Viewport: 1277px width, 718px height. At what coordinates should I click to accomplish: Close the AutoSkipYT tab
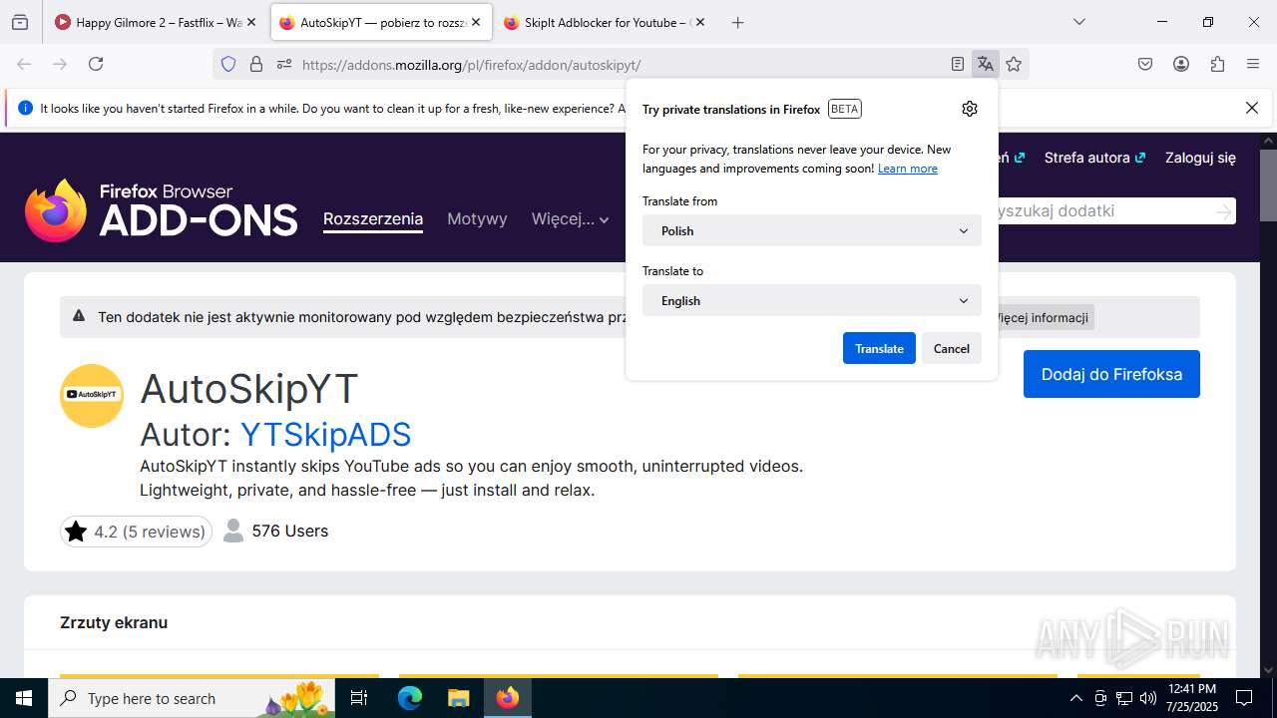click(476, 22)
